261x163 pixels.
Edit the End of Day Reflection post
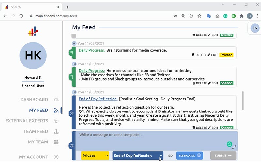[213, 128]
